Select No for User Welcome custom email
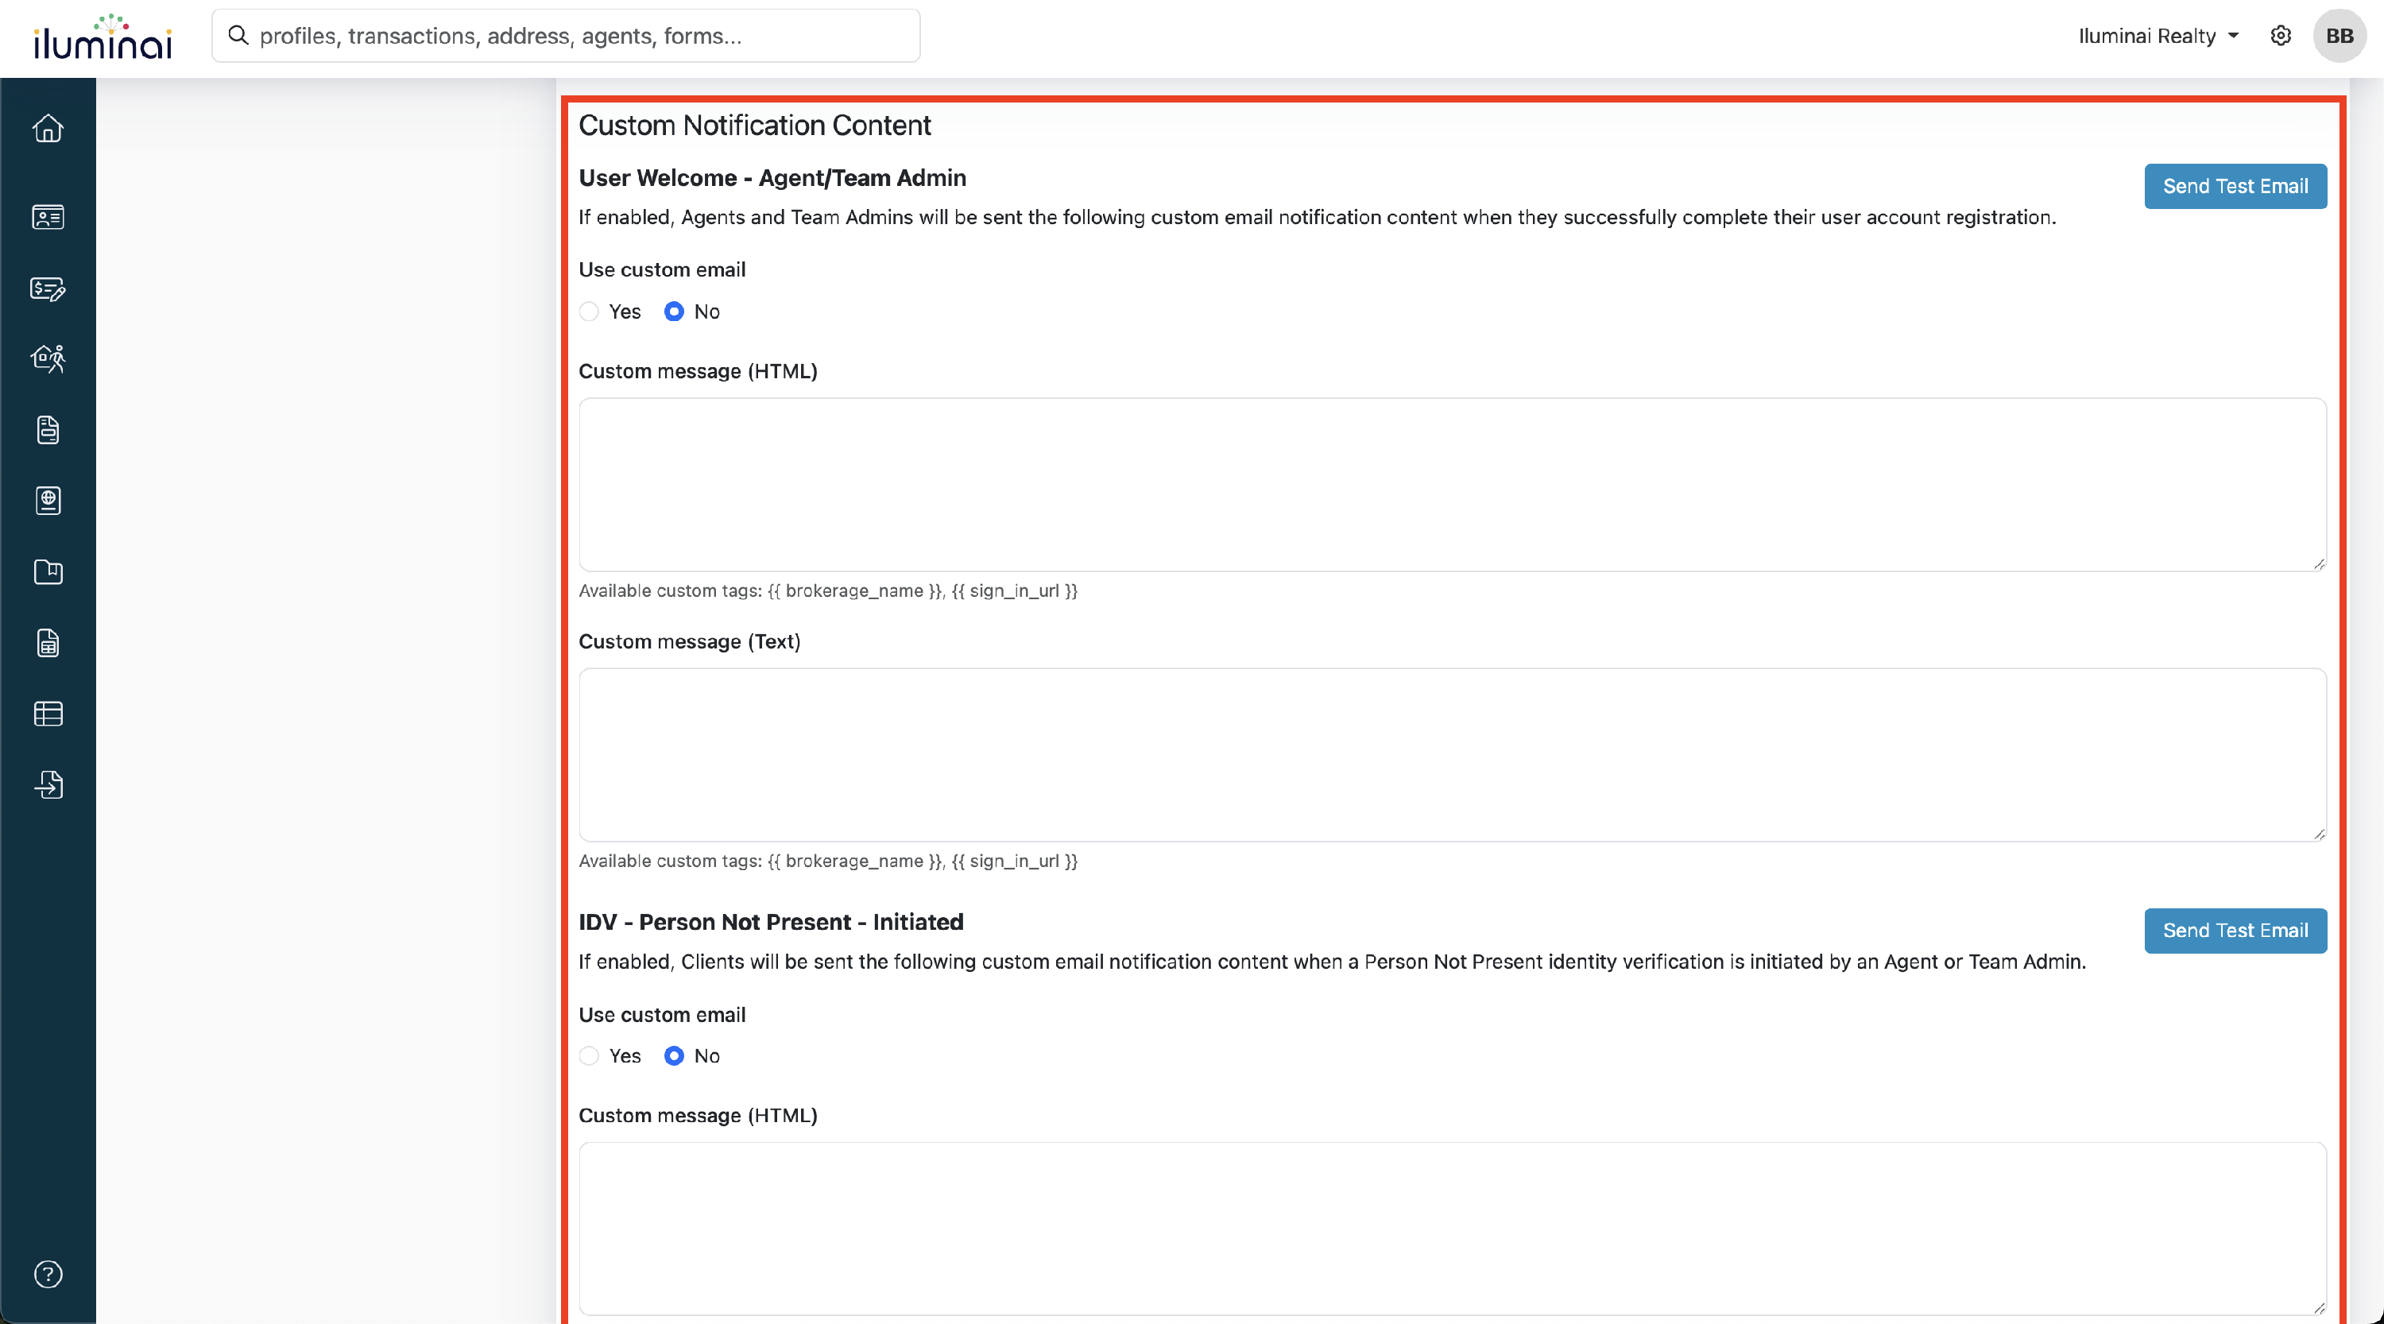Image resolution: width=2384 pixels, height=1324 pixels. 674,312
